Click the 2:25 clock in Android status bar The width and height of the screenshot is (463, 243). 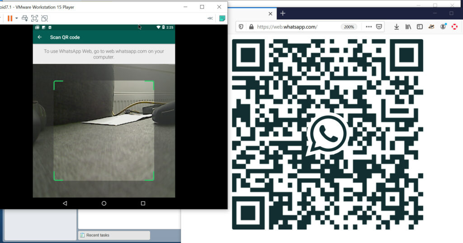[x=170, y=28]
